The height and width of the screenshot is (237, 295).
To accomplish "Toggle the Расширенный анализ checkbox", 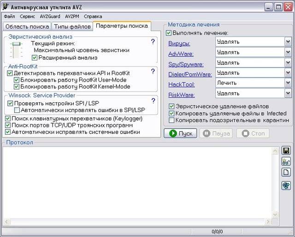I will (x=35, y=58).
